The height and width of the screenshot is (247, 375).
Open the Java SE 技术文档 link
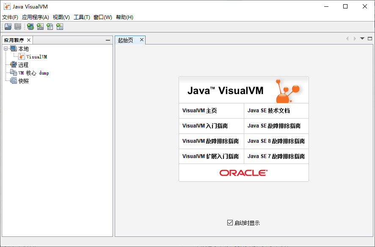click(x=269, y=111)
